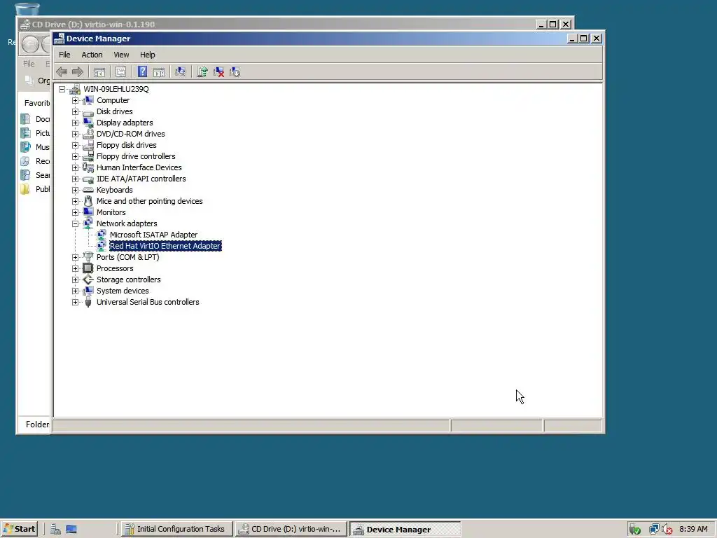Switch to Initial Configuration Tasks taskbar button

point(176,530)
